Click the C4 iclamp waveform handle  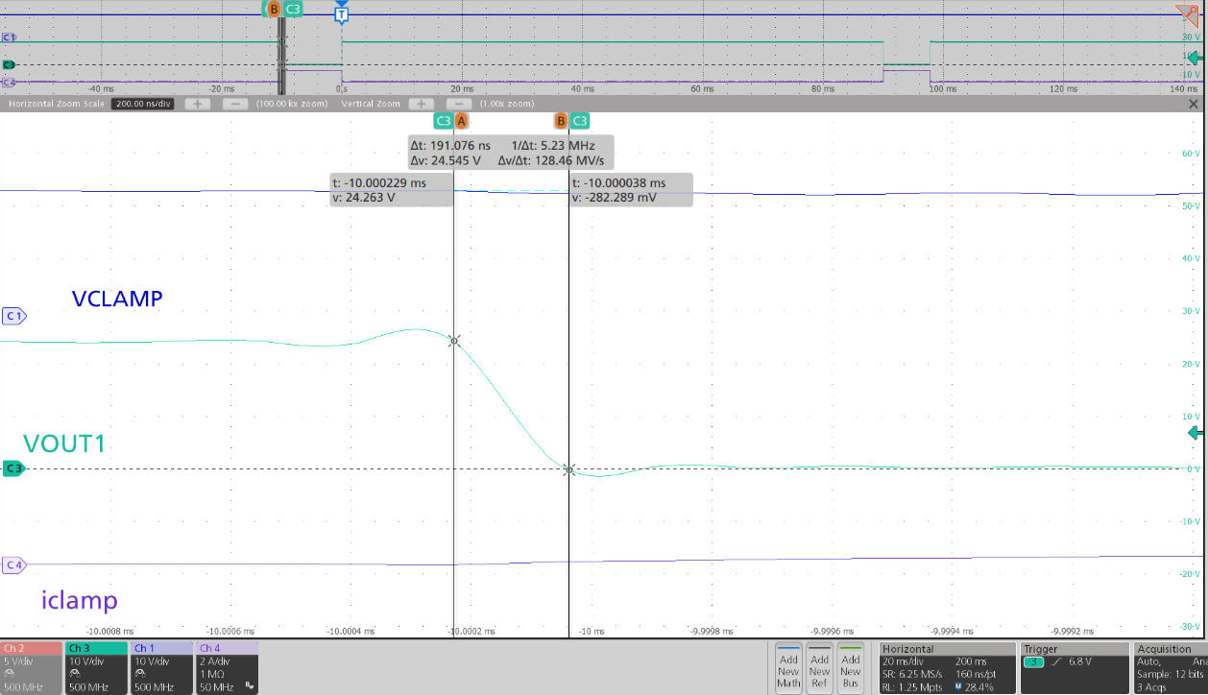pyautogui.click(x=13, y=565)
